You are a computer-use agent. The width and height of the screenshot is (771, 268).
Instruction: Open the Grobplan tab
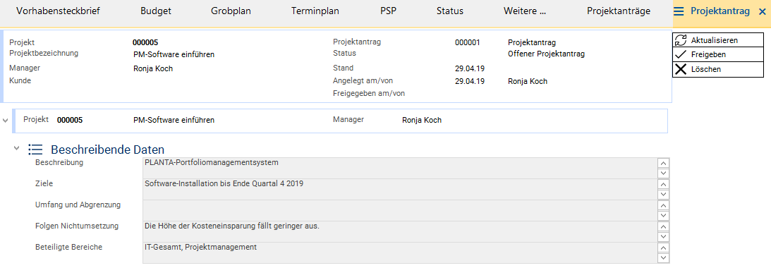pyautogui.click(x=231, y=11)
